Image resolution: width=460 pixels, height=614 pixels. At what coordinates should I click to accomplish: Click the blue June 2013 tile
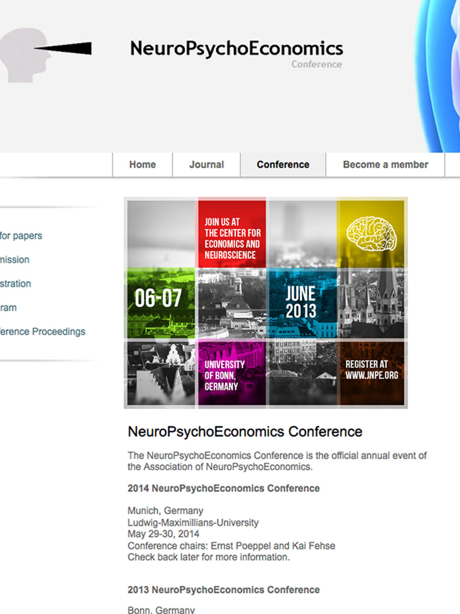pyautogui.click(x=302, y=303)
